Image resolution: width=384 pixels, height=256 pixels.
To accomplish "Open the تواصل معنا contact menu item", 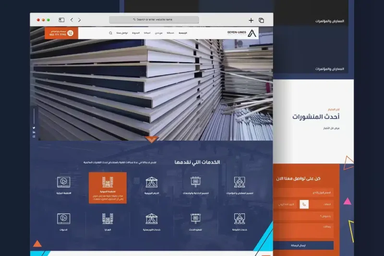I will [122, 33].
